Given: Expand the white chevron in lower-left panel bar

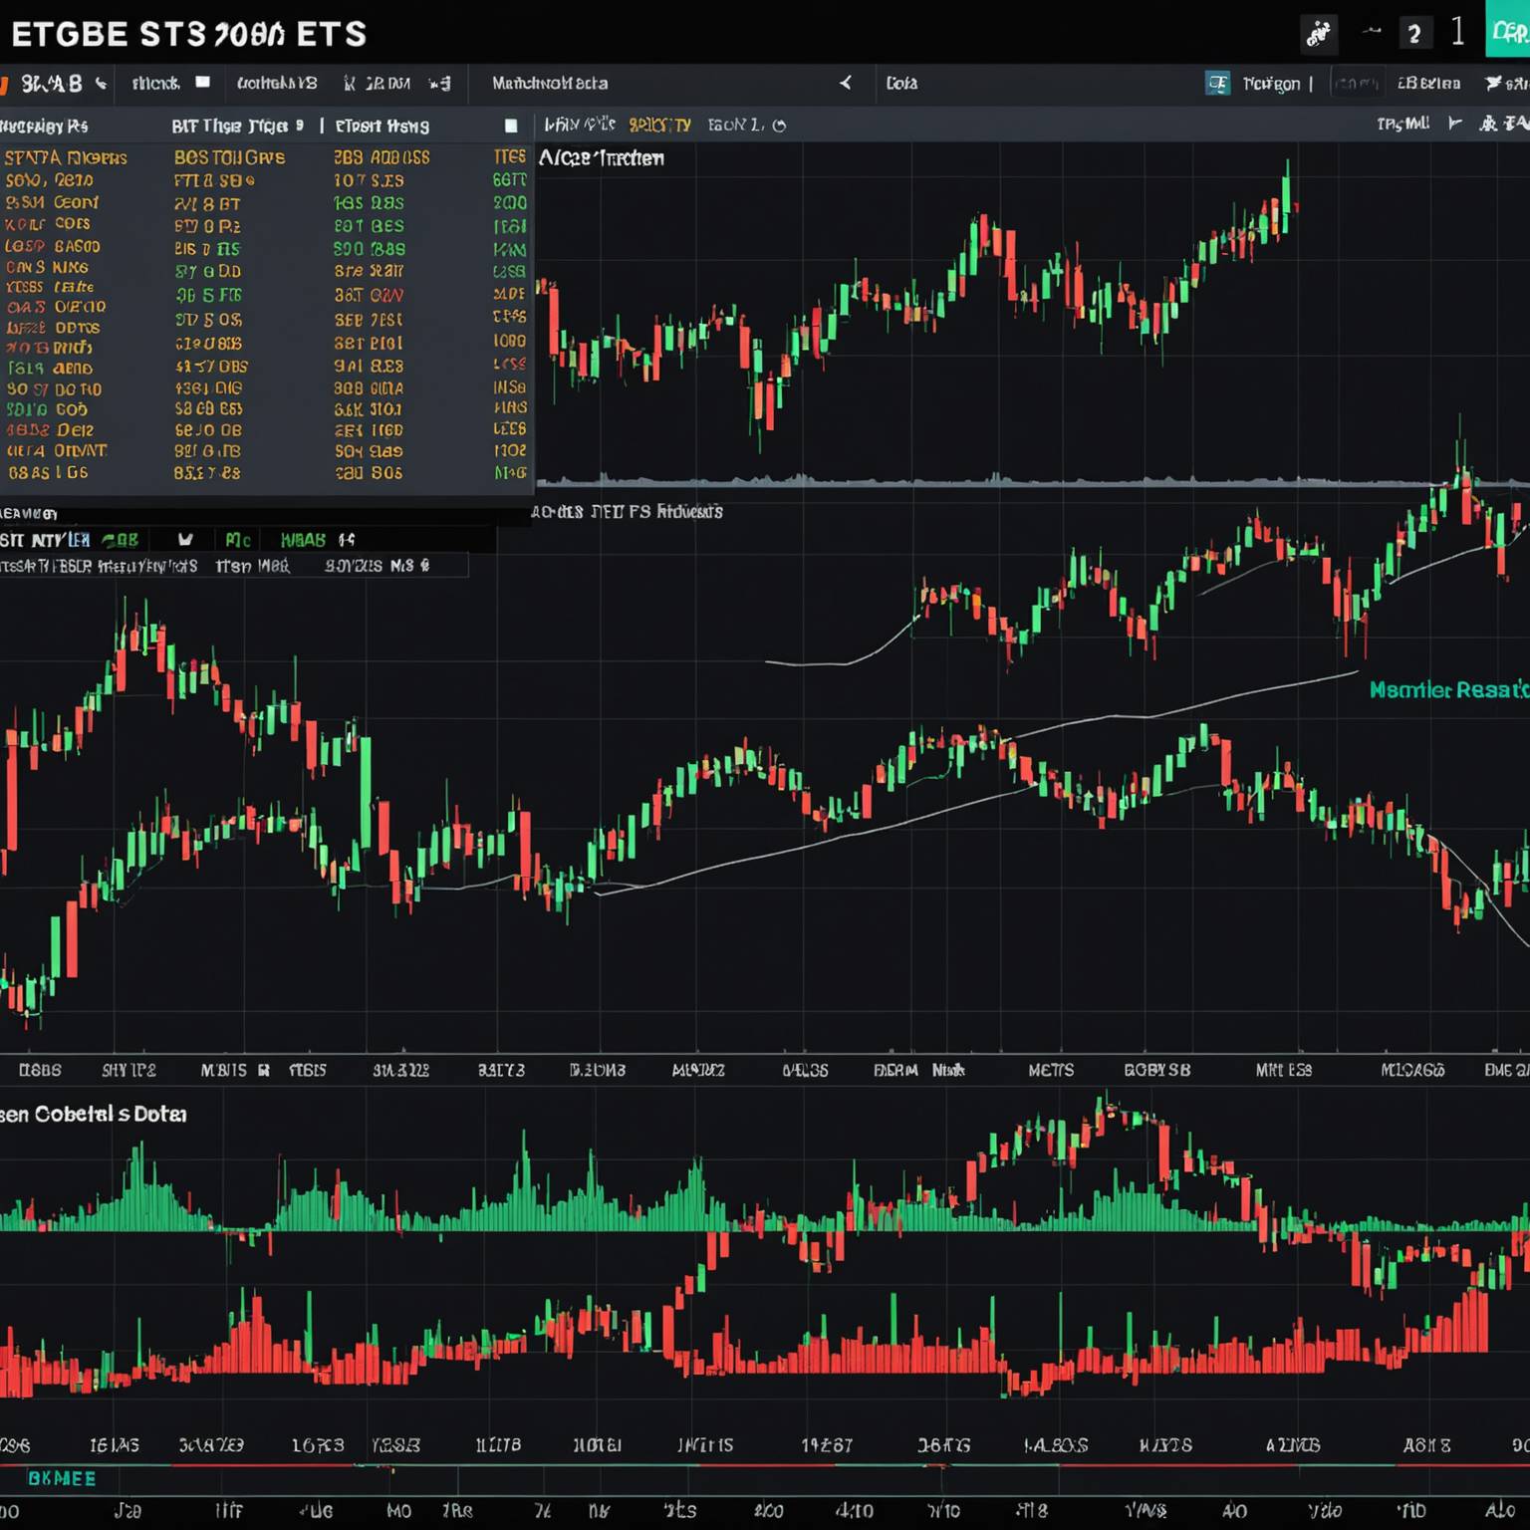Looking at the screenshot, I should point(185,540).
